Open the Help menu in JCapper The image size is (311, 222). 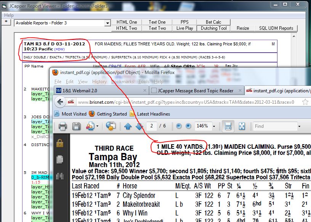click(9, 15)
